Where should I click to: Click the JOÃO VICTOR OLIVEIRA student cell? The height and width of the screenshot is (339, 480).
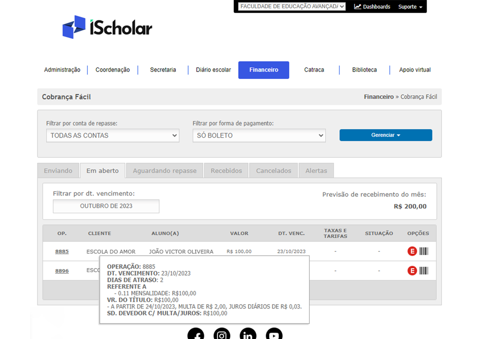click(x=181, y=252)
